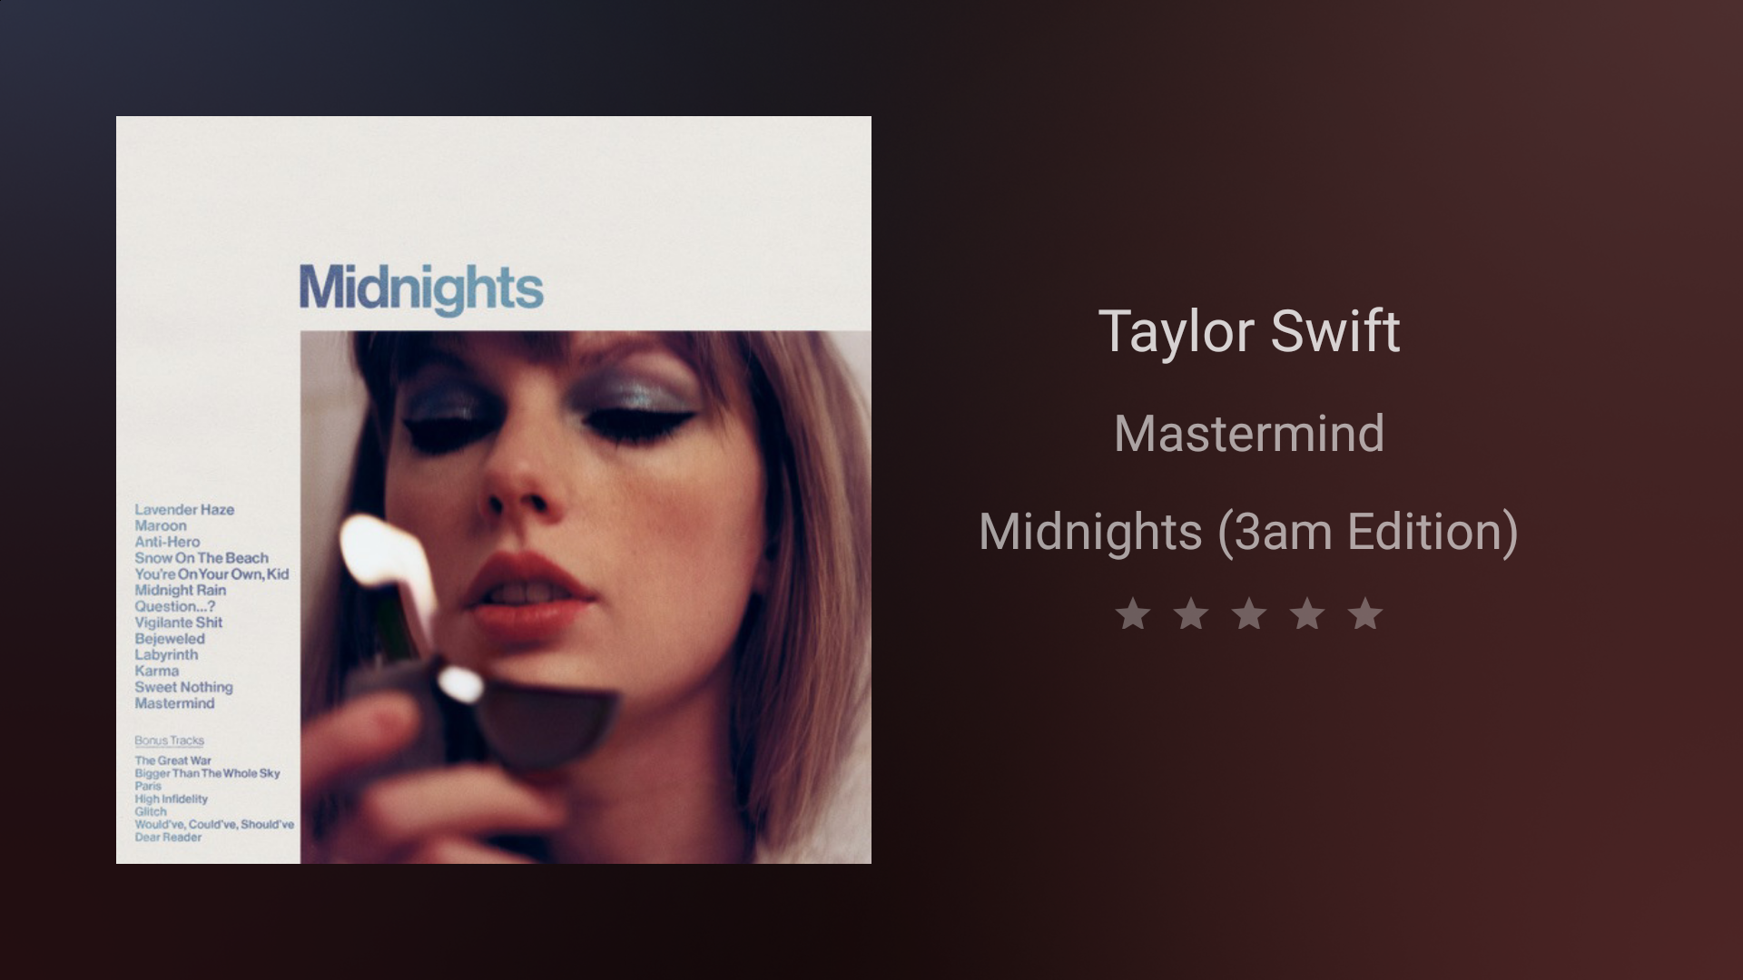Select the fourth rating star
1743x980 pixels.
coord(1307,614)
